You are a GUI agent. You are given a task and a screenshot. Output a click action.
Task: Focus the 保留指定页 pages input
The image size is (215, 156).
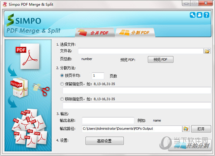click(137, 90)
